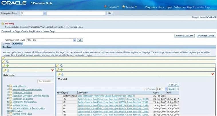217x116 pixels.
Task: Click the Previous arrow icon in Worklist
Action: point(145,89)
